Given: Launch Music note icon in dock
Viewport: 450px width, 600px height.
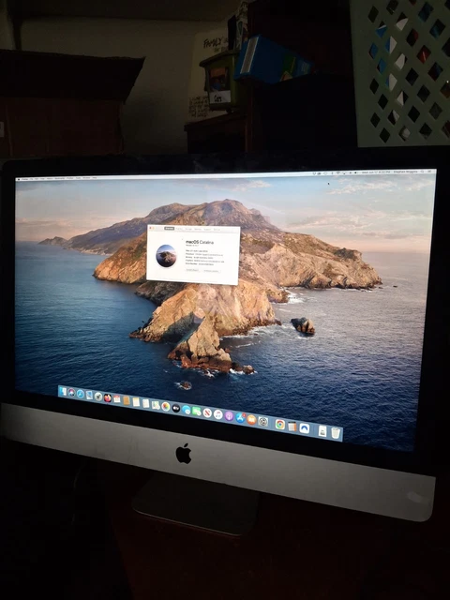Looking at the screenshot, I should [x=218, y=414].
